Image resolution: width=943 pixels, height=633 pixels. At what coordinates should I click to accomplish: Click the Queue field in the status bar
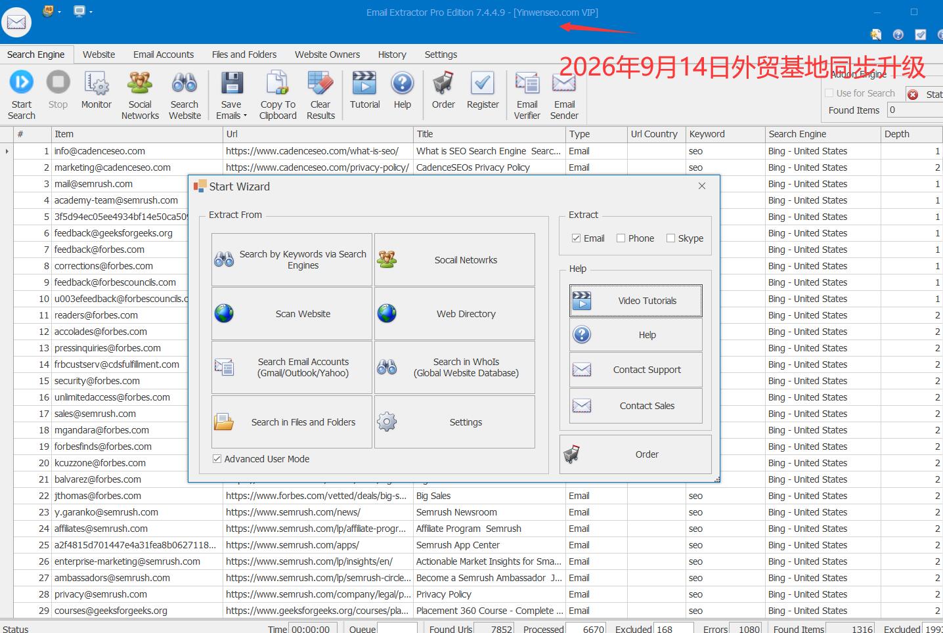pyautogui.click(x=397, y=628)
